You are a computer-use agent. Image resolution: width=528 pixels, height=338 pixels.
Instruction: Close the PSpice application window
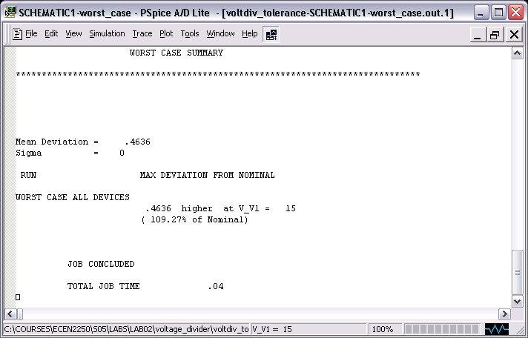(x=516, y=13)
